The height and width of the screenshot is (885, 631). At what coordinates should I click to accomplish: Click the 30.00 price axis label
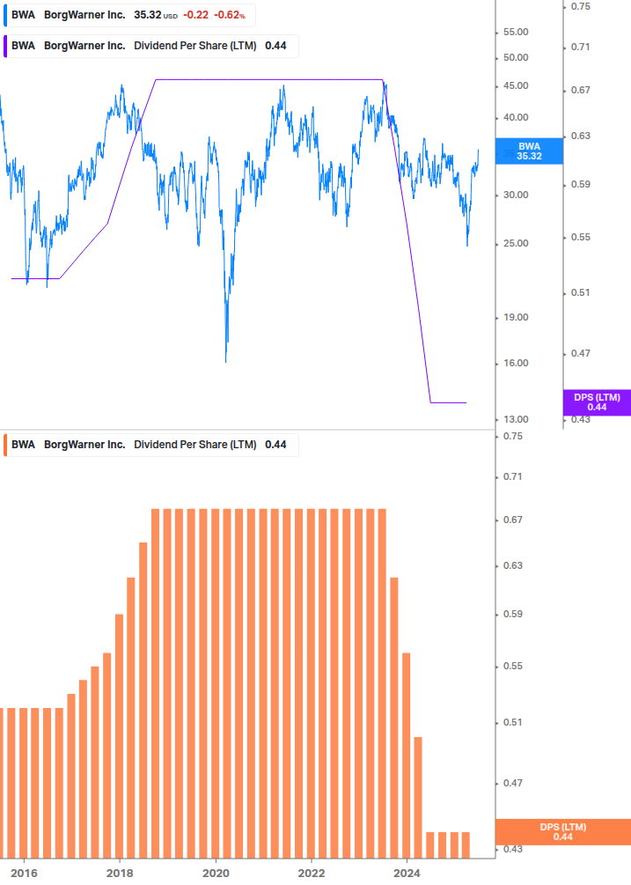pos(516,195)
